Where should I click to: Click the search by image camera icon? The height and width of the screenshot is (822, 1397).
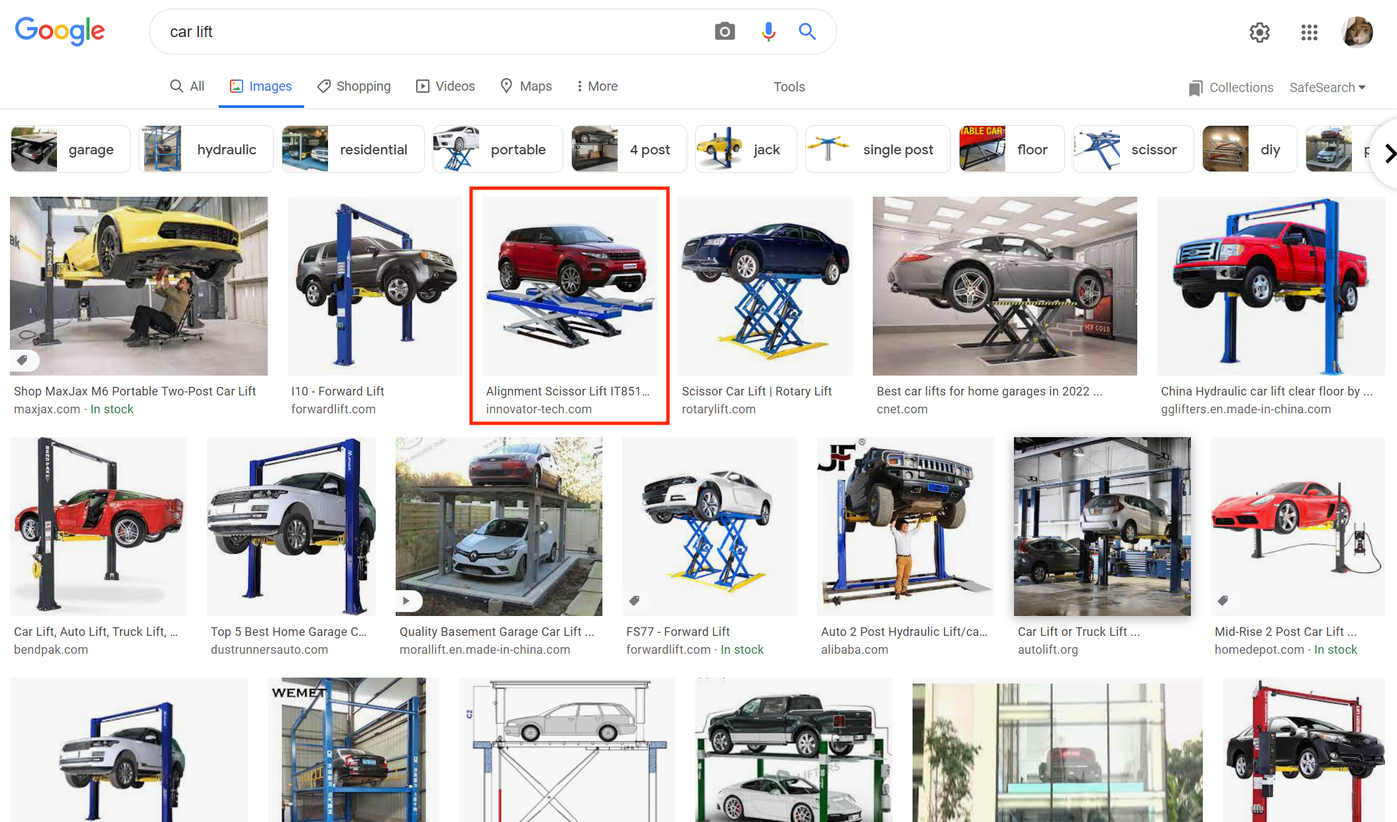coord(724,31)
